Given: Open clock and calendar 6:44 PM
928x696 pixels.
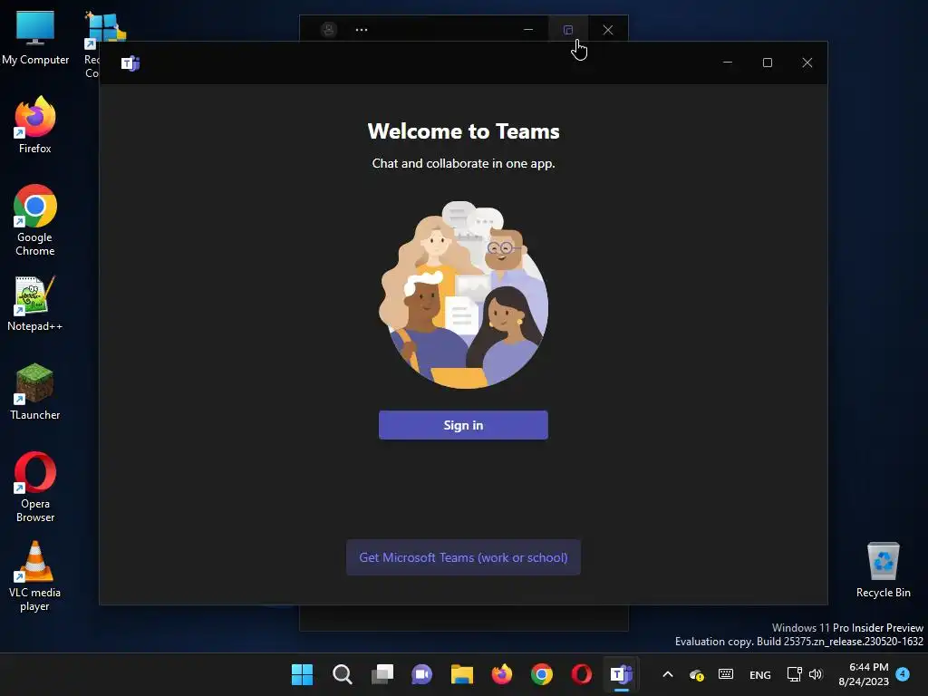Looking at the screenshot, I should click(x=864, y=674).
